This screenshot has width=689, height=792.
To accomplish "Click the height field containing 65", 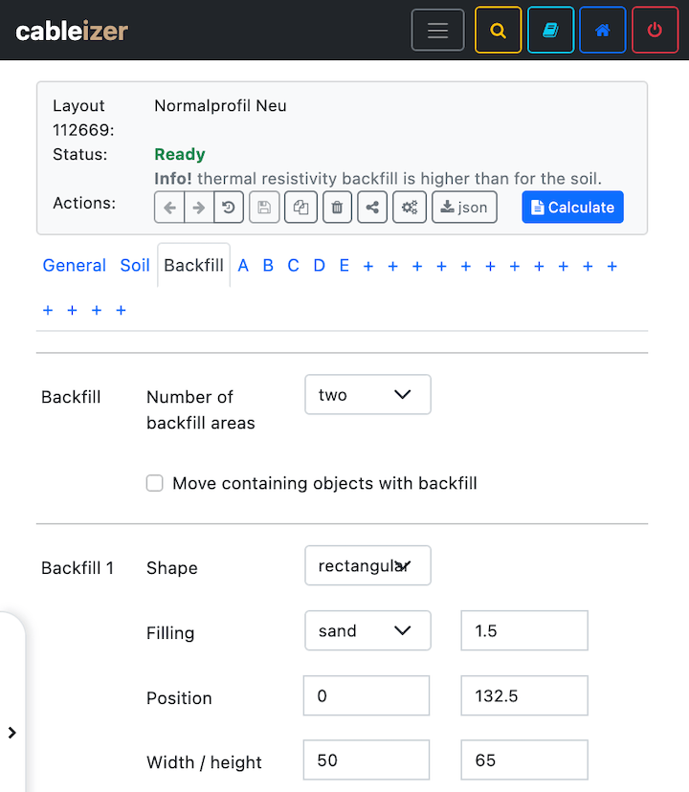I will click(524, 759).
